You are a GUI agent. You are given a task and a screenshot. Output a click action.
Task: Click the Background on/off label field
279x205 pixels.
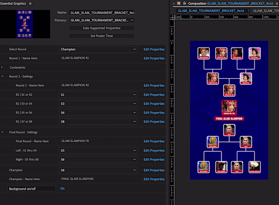click(x=31, y=189)
